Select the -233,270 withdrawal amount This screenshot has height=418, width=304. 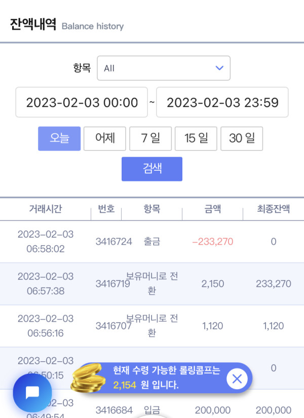point(212,242)
